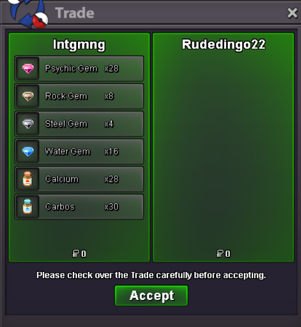Select the Steel Gem x4 entry
This screenshot has height=327, width=301.
(x=79, y=124)
